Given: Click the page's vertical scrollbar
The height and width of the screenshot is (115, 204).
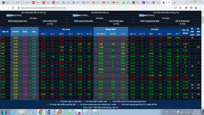Looking at the screenshot, I should click(x=202, y=51).
